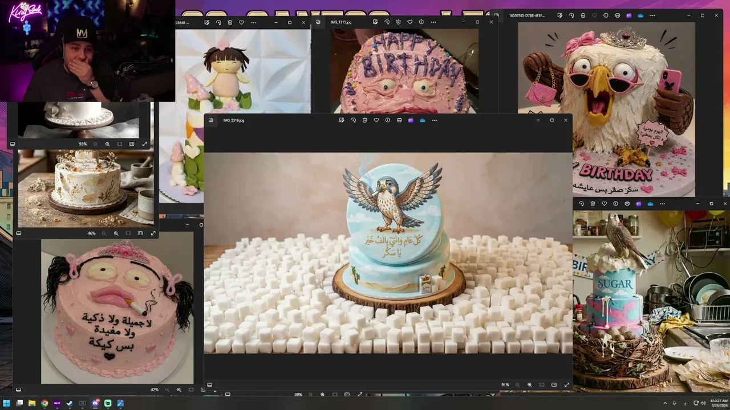This screenshot has height=410, width=730.
Task: Favorite the photo in the SUGAR cake window
Action: [x=604, y=203]
